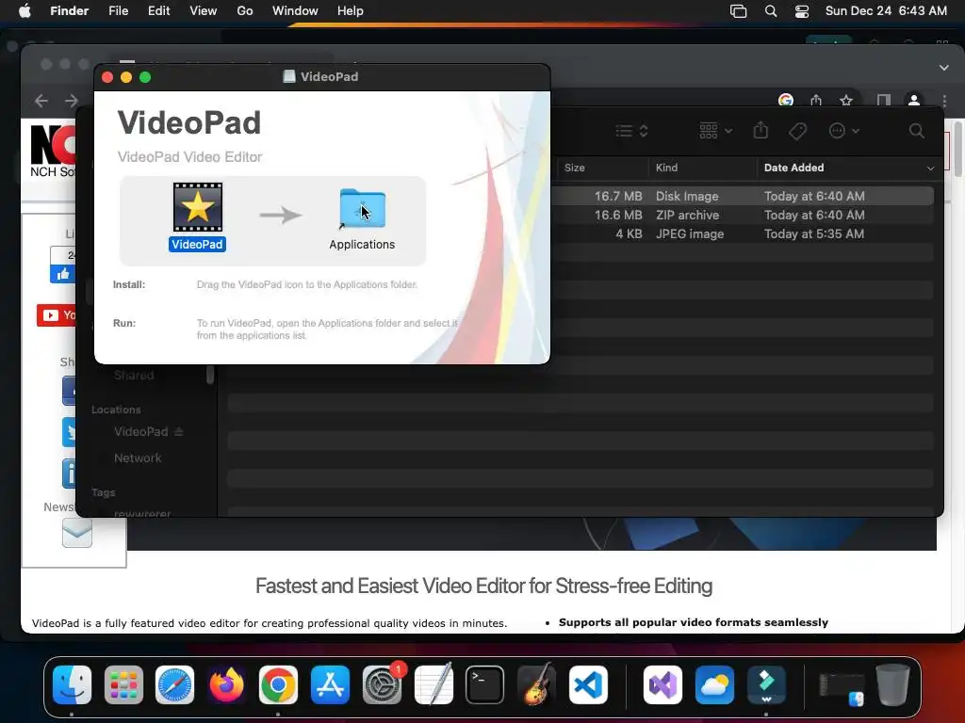Launch GarageBand from the Dock

(536, 685)
